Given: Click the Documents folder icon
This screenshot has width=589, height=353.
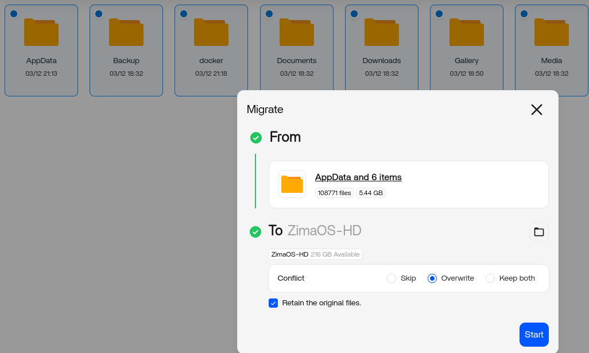Looking at the screenshot, I should [x=296, y=32].
